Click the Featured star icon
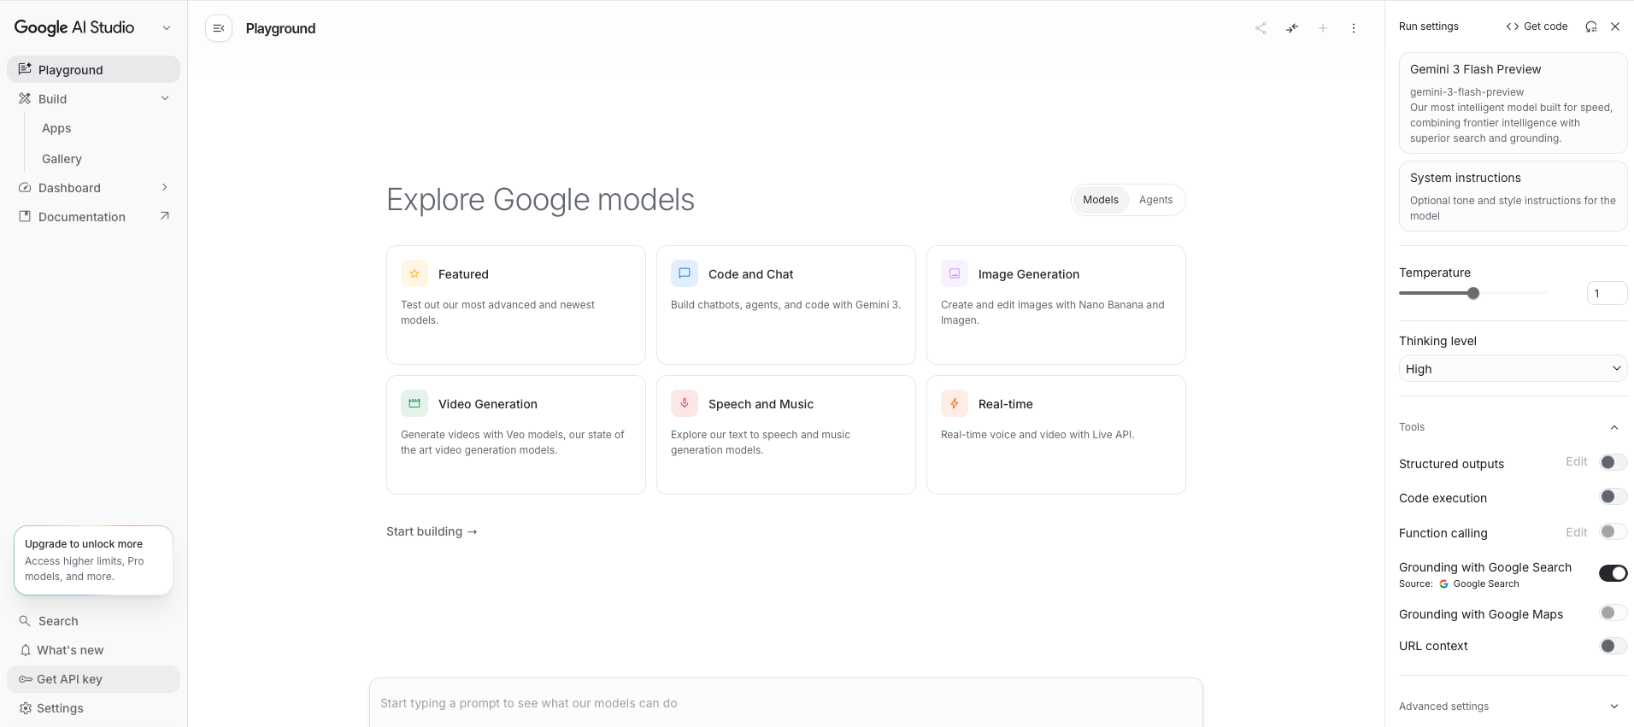Screen dimensions: 1634x727 [414, 273]
